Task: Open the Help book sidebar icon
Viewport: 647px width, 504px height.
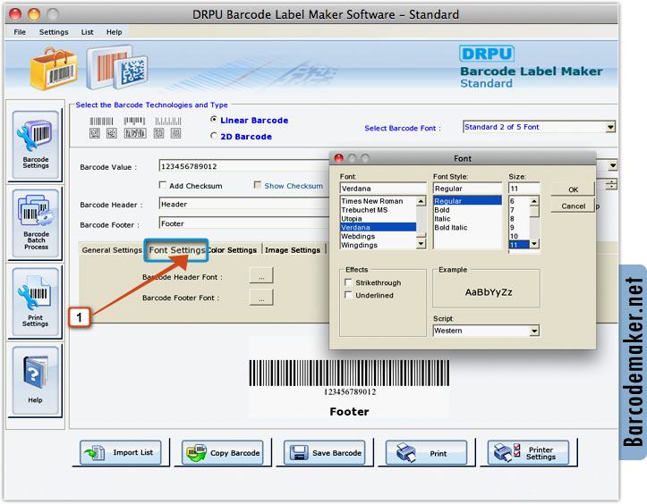Action: pyautogui.click(x=36, y=380)
